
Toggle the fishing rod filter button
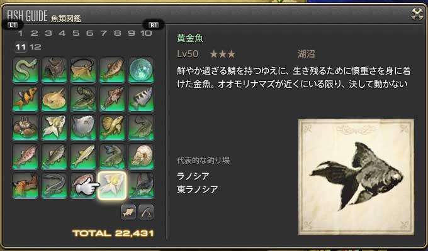point(146,212)
